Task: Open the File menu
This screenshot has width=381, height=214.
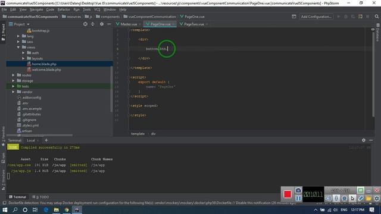Action: (x=4, y=10)
